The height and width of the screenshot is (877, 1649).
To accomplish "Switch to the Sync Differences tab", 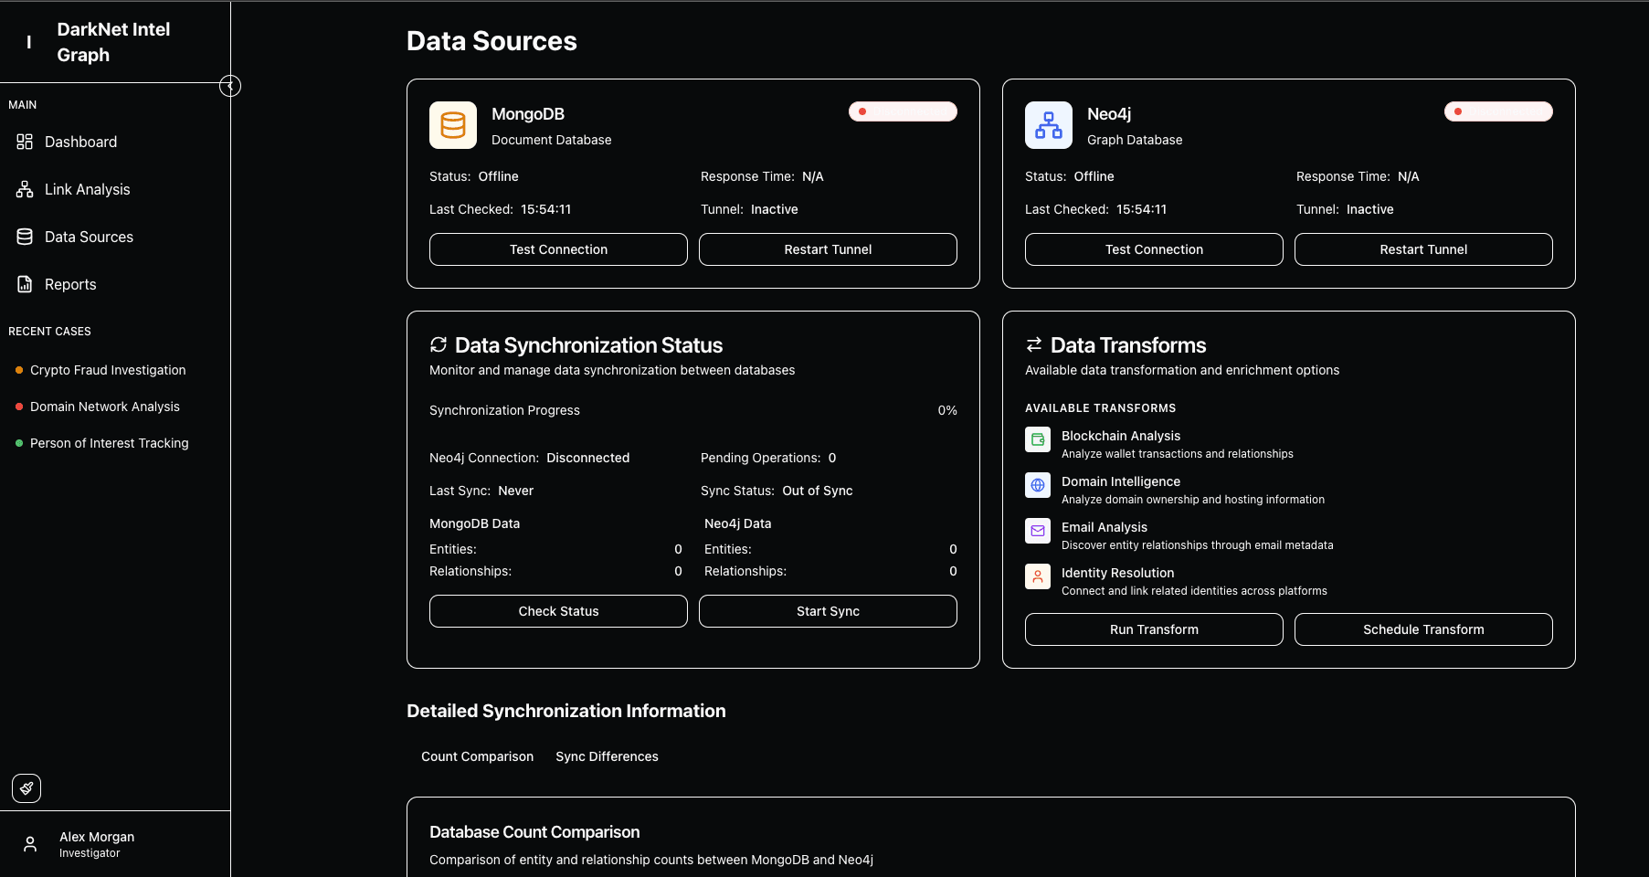I will click(x=607, y=756).
